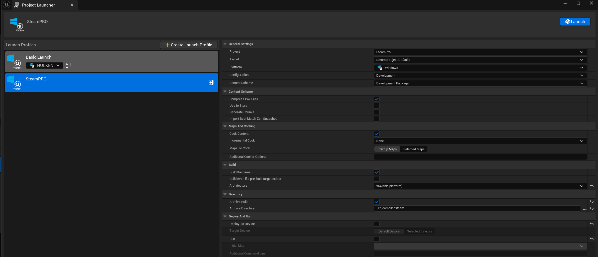Viewport: 598px width, 257px height.
Task: Close the Project Launcher tab
Action: [x=72, y=5]
